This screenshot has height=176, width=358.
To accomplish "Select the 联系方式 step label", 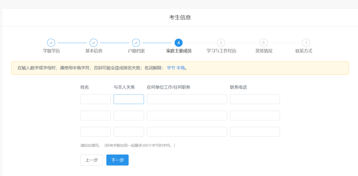I will click(x=304, y=51).
